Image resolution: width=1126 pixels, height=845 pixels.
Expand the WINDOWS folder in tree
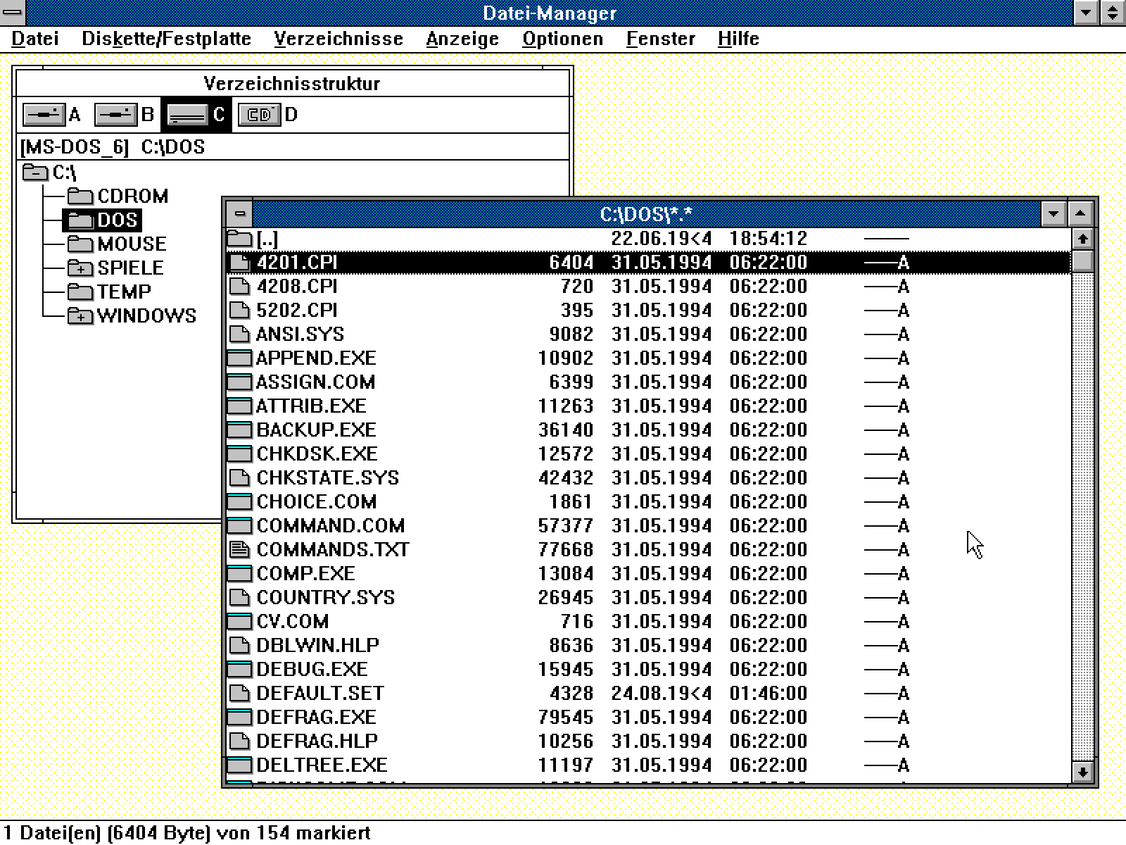[80, 316]
